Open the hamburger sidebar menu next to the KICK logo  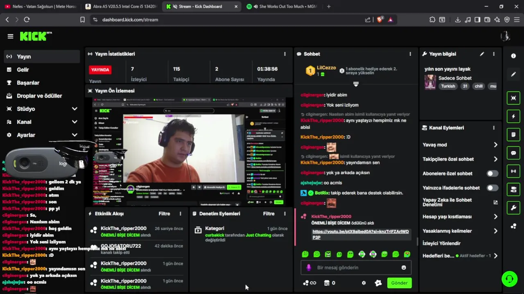tap(10, 36)
